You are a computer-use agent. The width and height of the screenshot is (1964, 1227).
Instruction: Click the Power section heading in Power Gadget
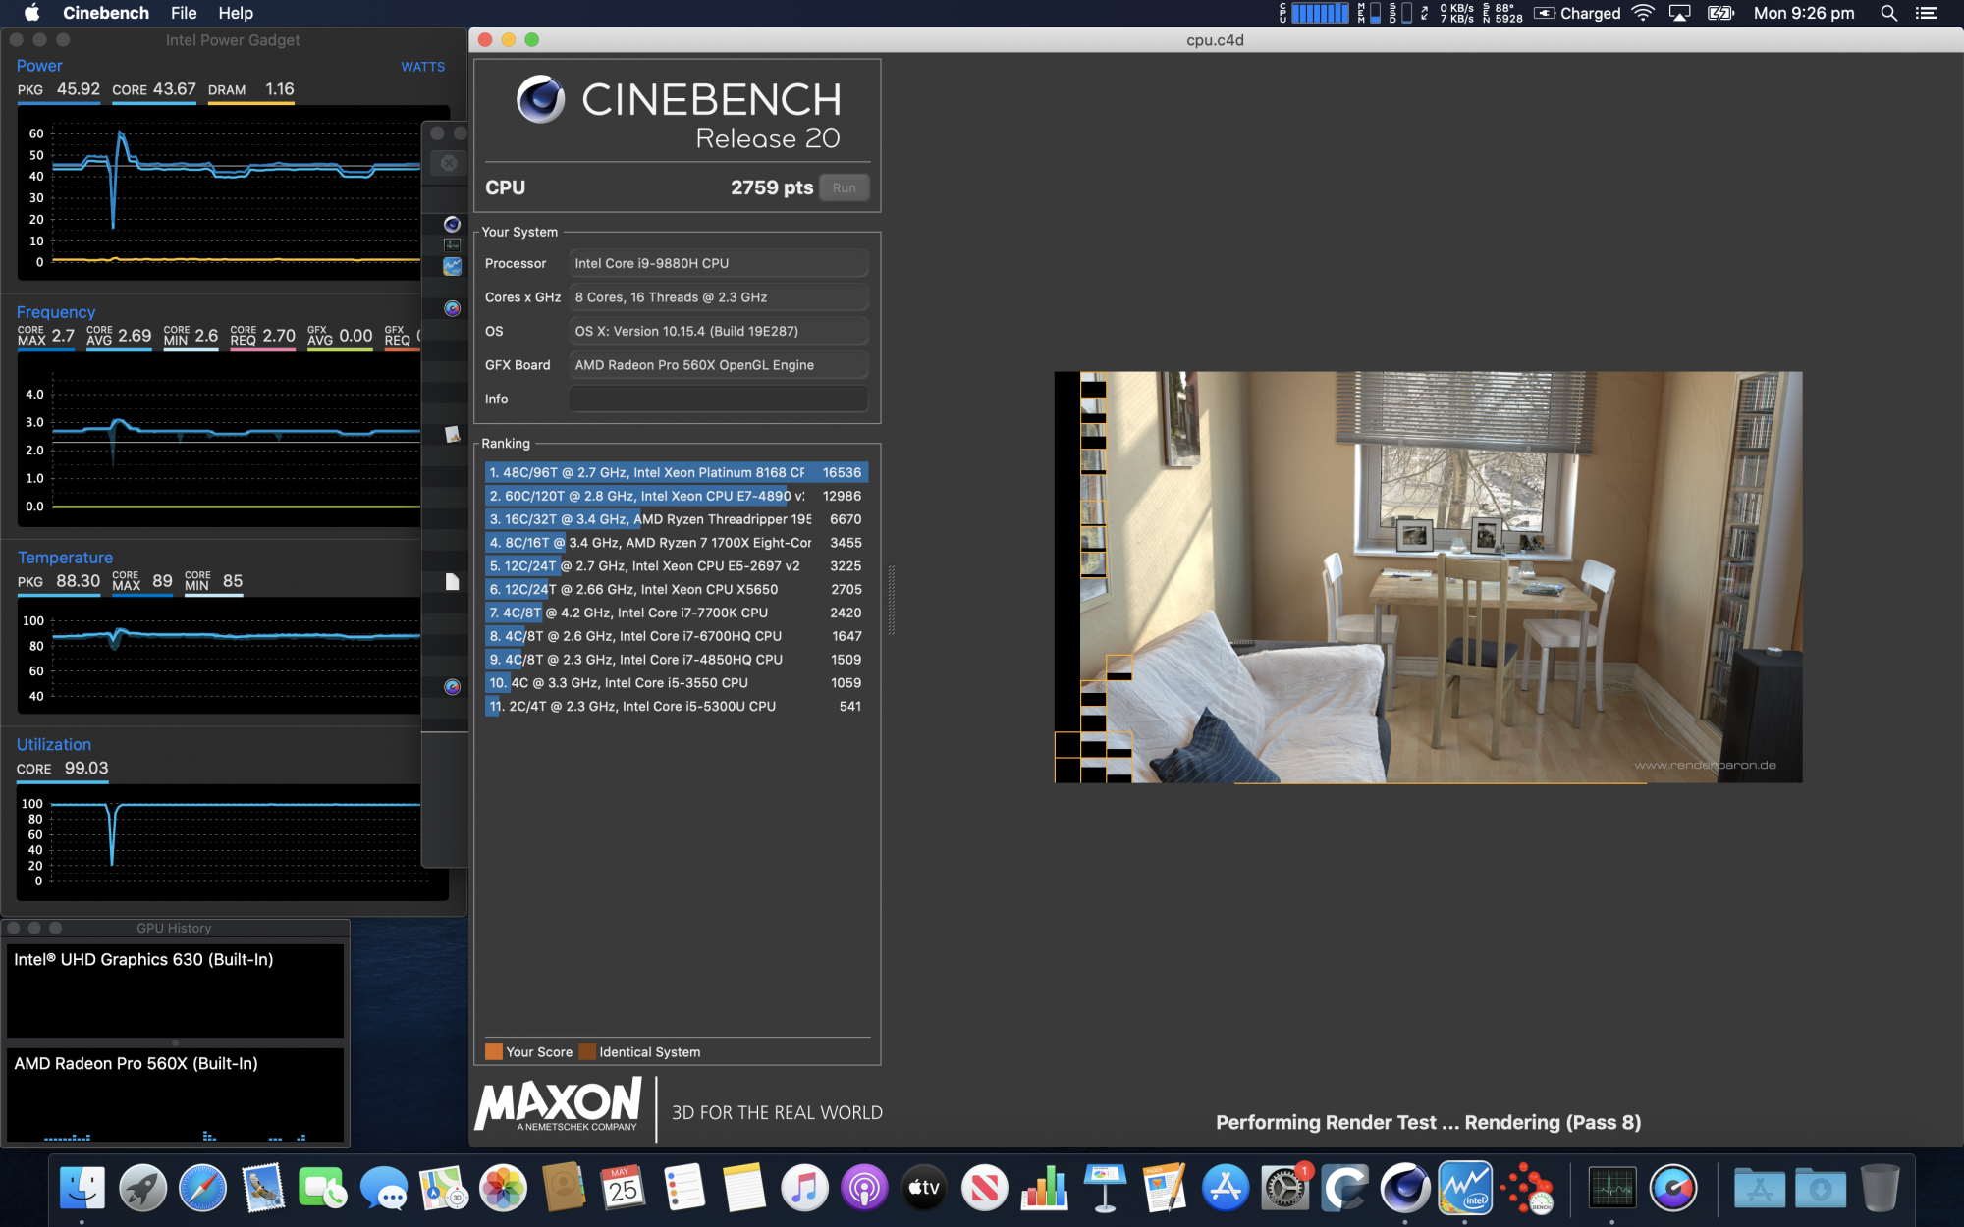point(39,66)
